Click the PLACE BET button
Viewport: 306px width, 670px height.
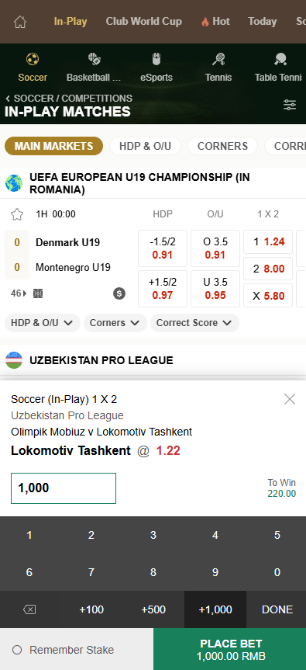coord(230,649)
